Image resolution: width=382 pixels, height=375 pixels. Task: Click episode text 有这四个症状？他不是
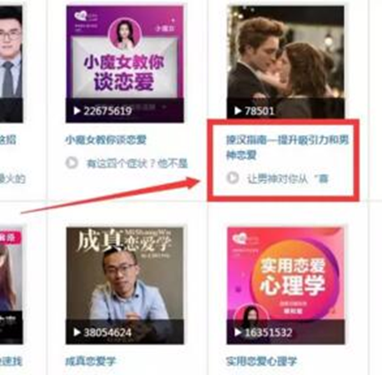[137, 163]
